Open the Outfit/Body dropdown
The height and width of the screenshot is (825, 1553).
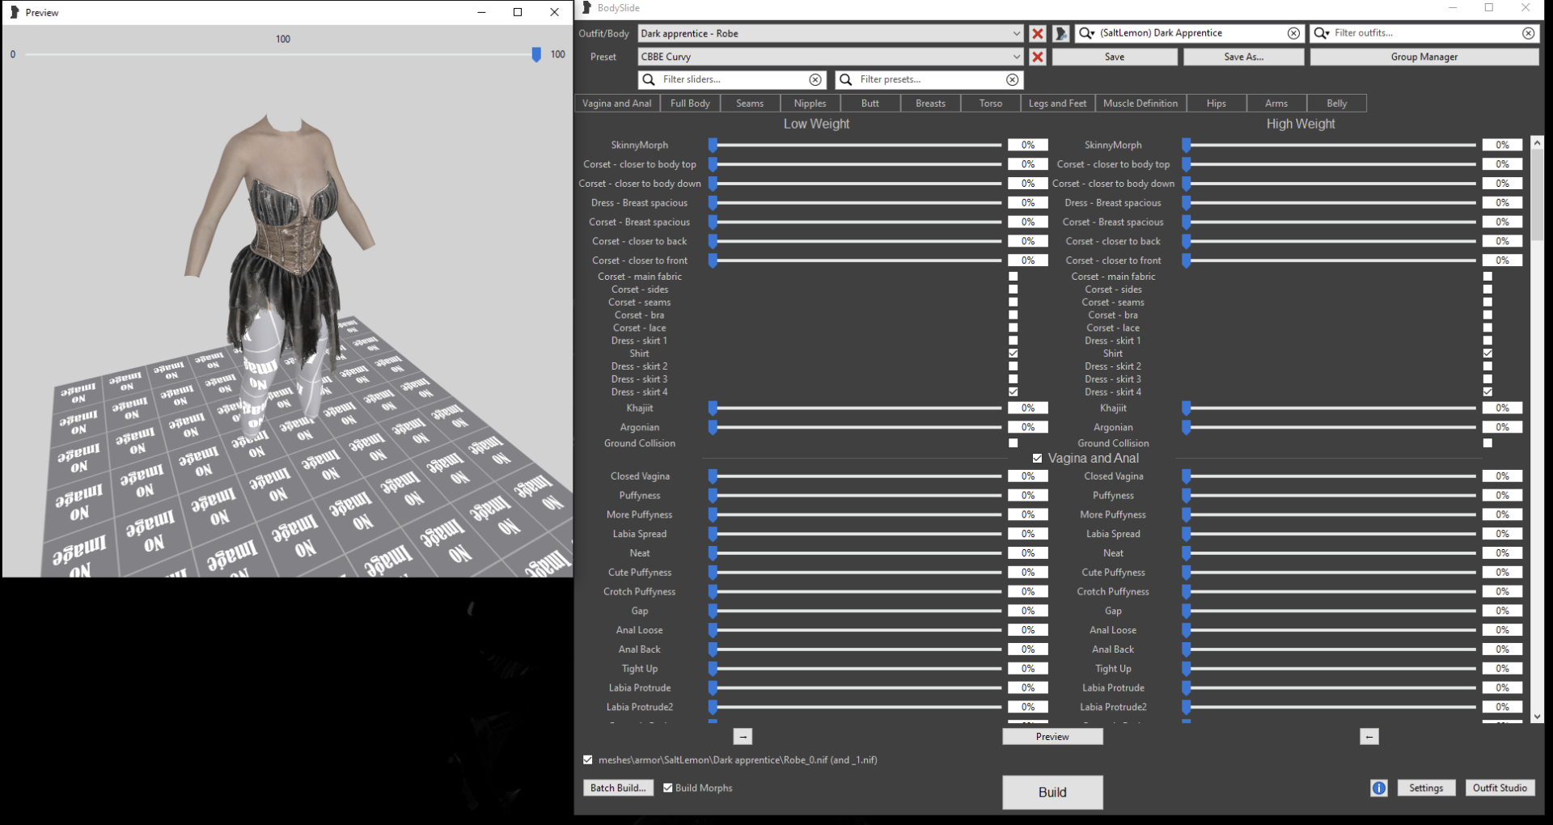831,33
